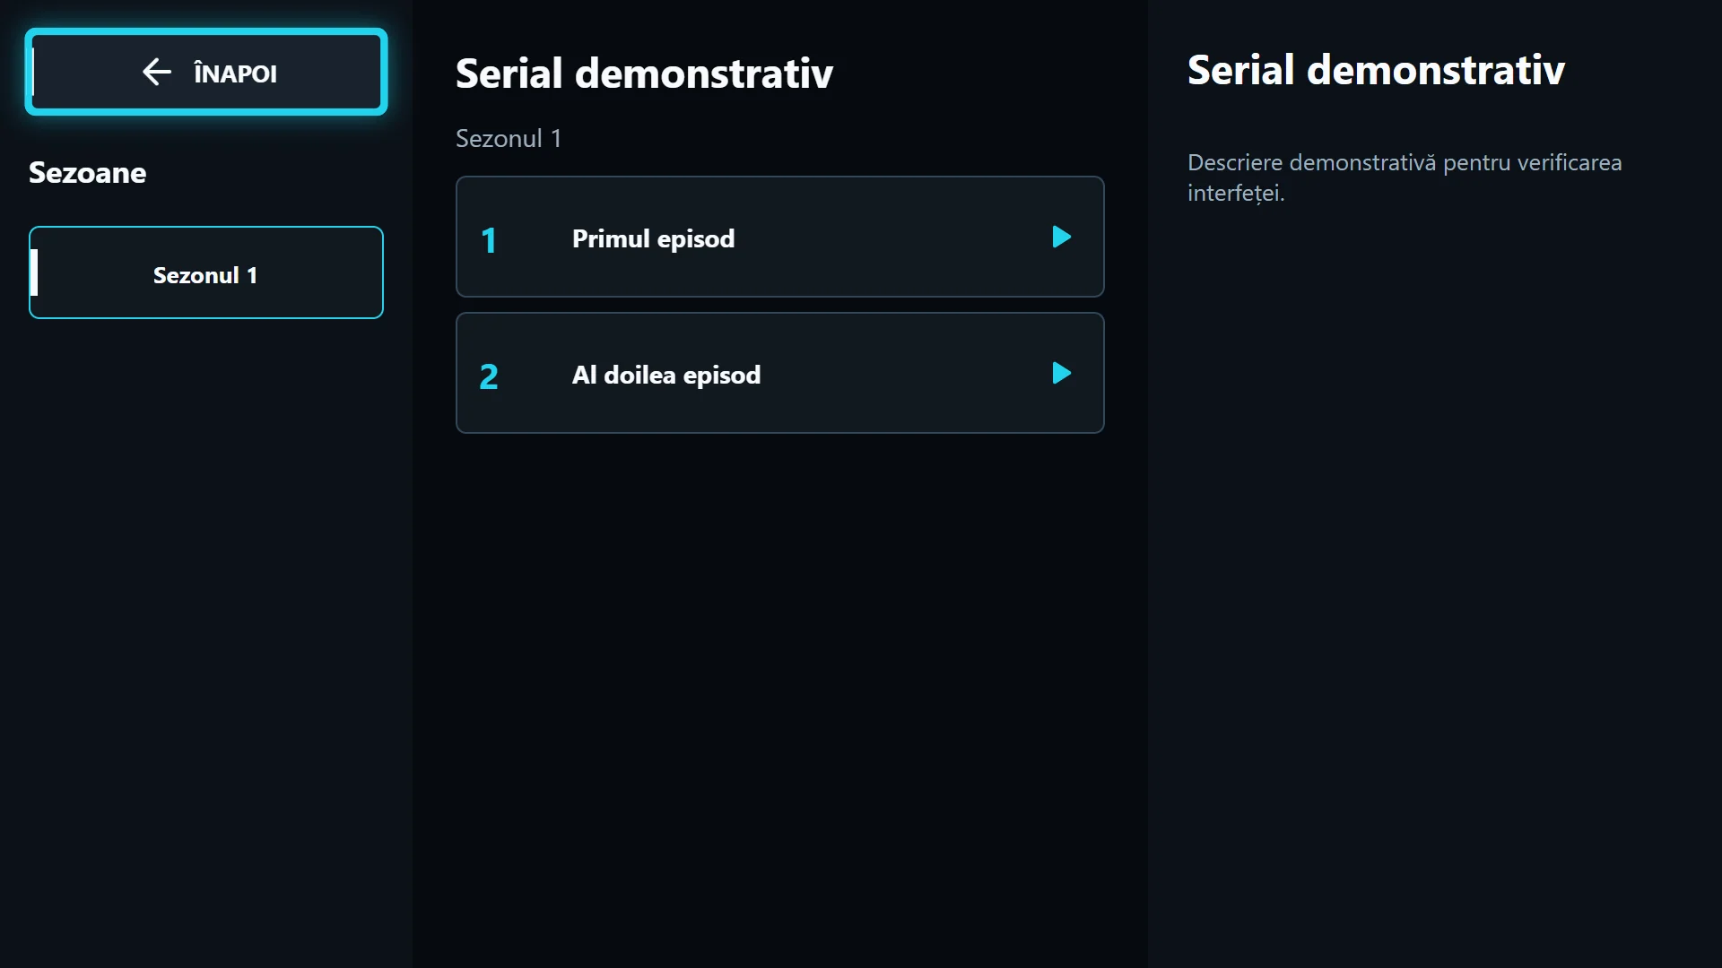Viewport: 1722px width, 968px height.
Task: Click the Serial demonstrativ heading in episode list
Action: 644,73
